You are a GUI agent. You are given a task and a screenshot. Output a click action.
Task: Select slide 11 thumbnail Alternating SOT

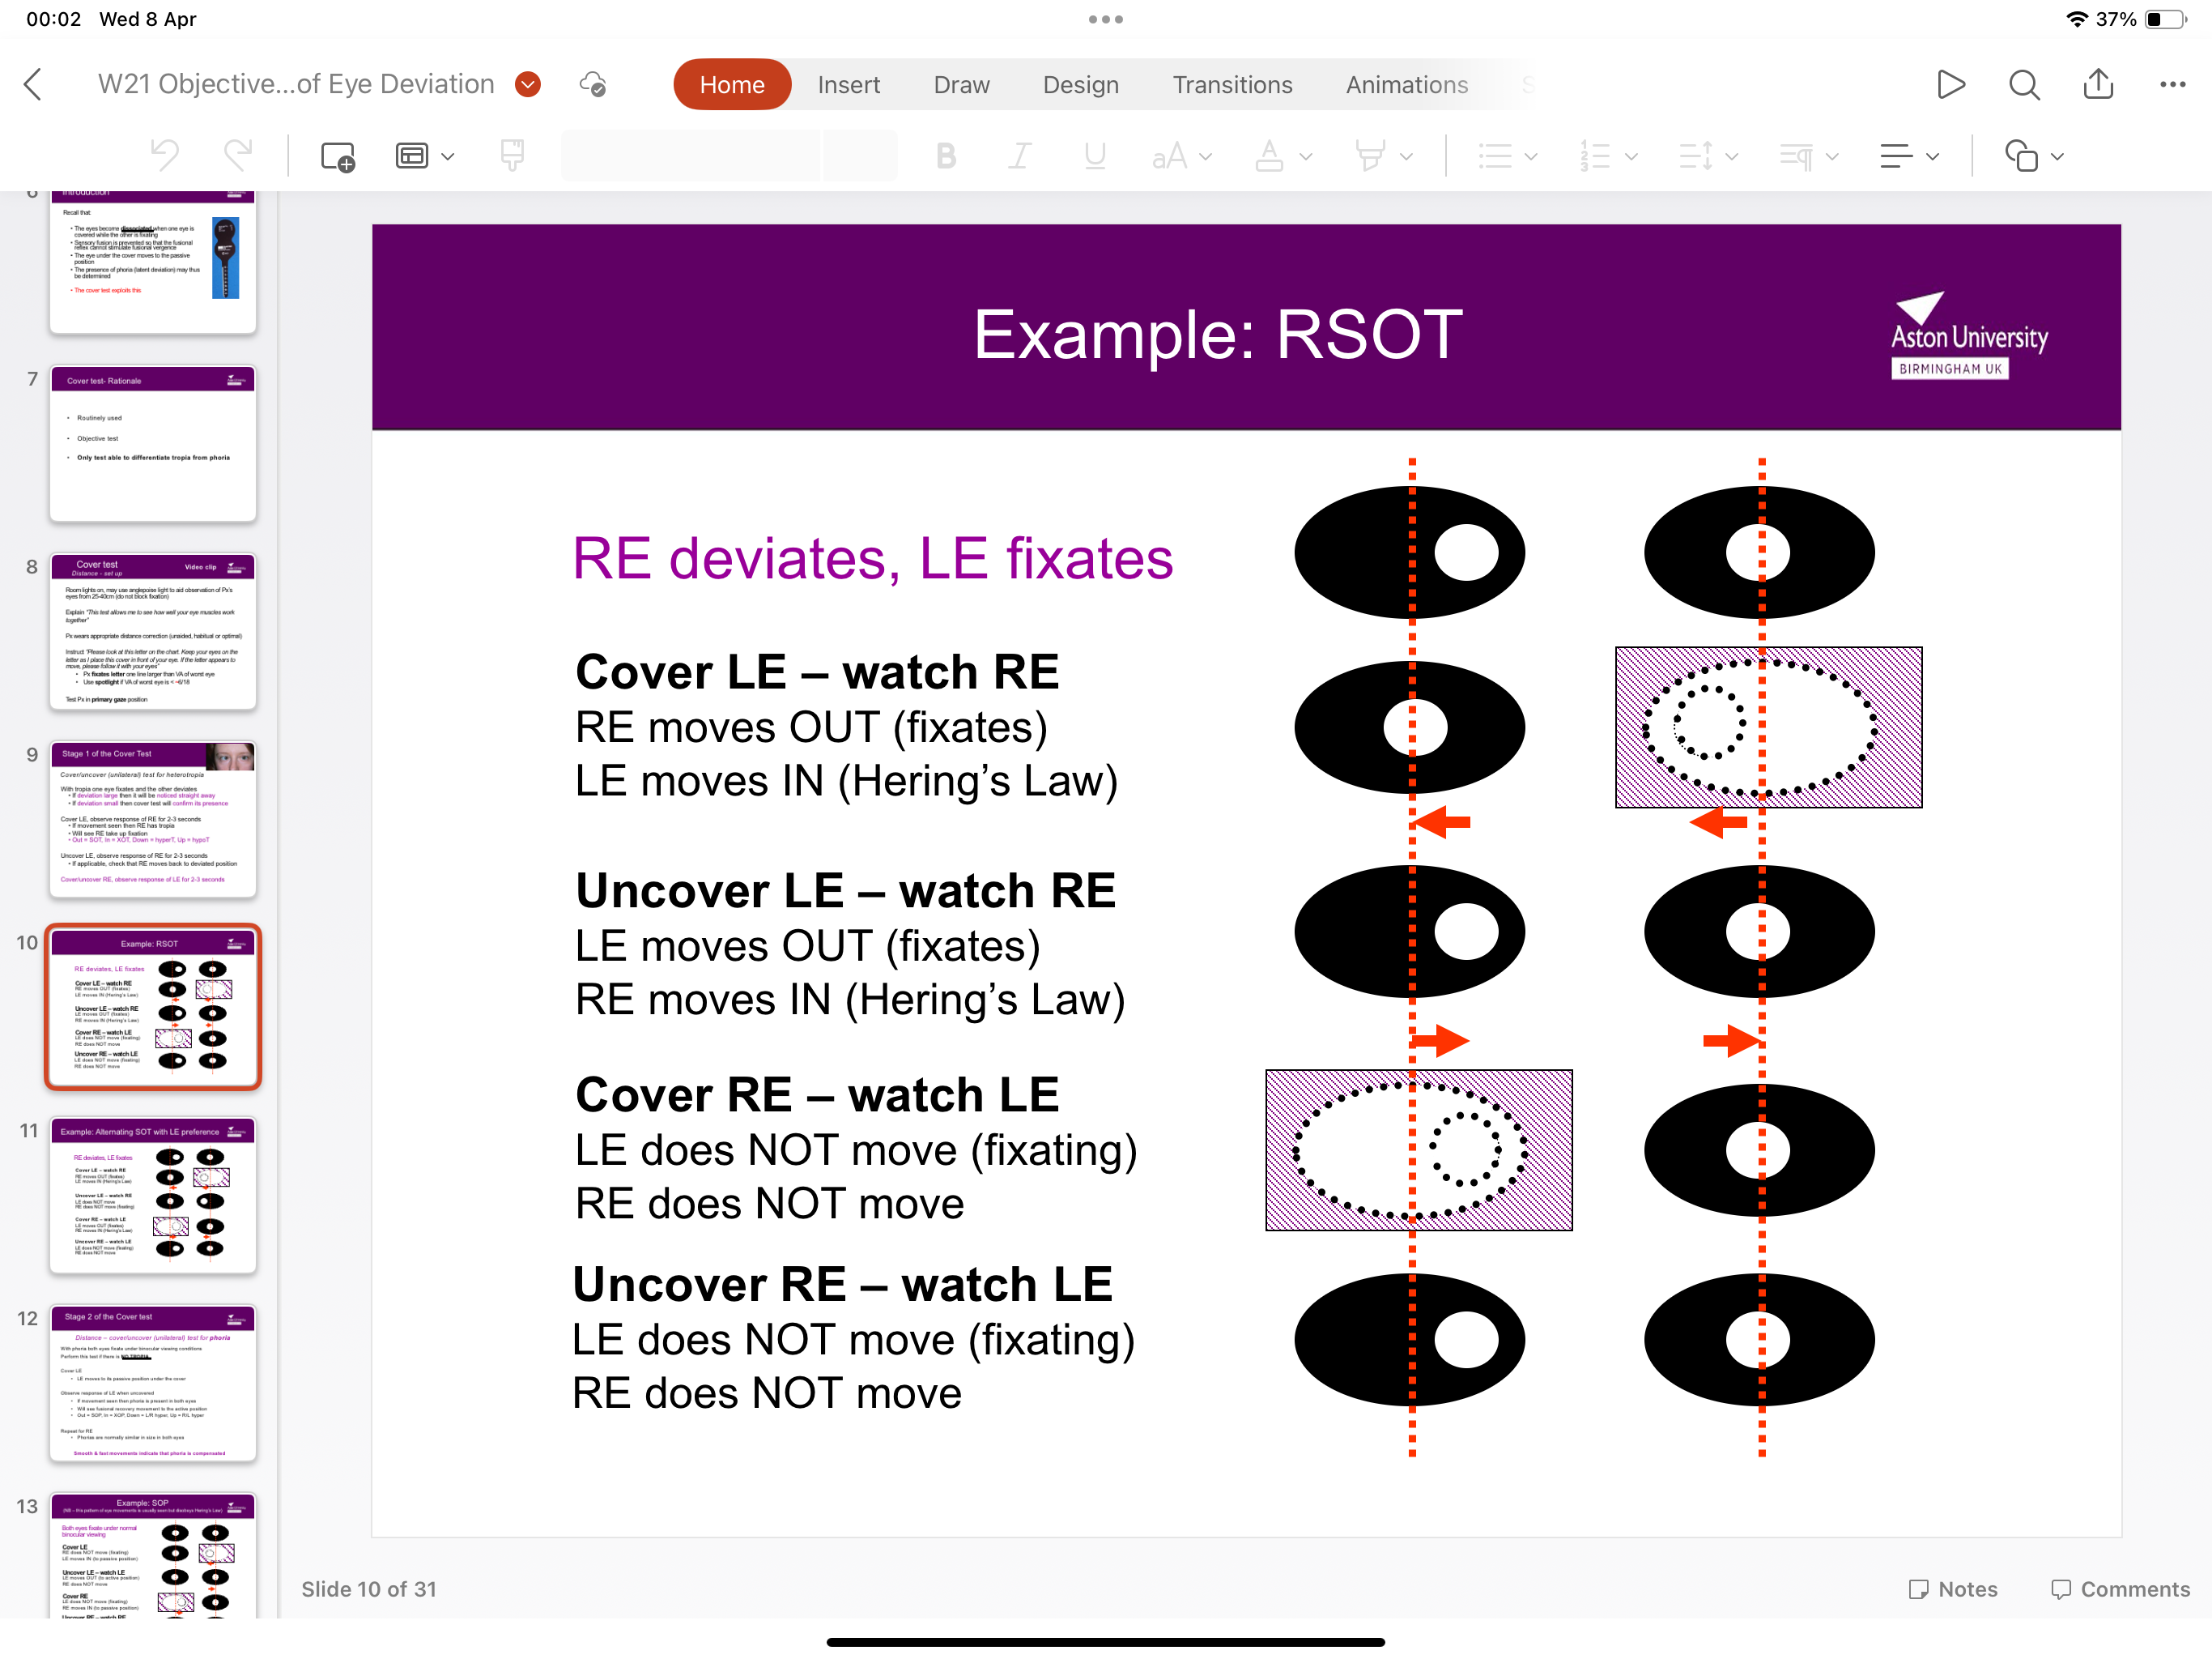coord(153,1195)
